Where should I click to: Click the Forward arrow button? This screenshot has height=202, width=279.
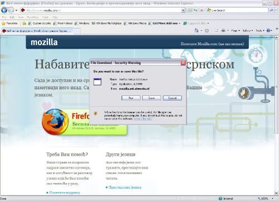(x=11, y=10)
